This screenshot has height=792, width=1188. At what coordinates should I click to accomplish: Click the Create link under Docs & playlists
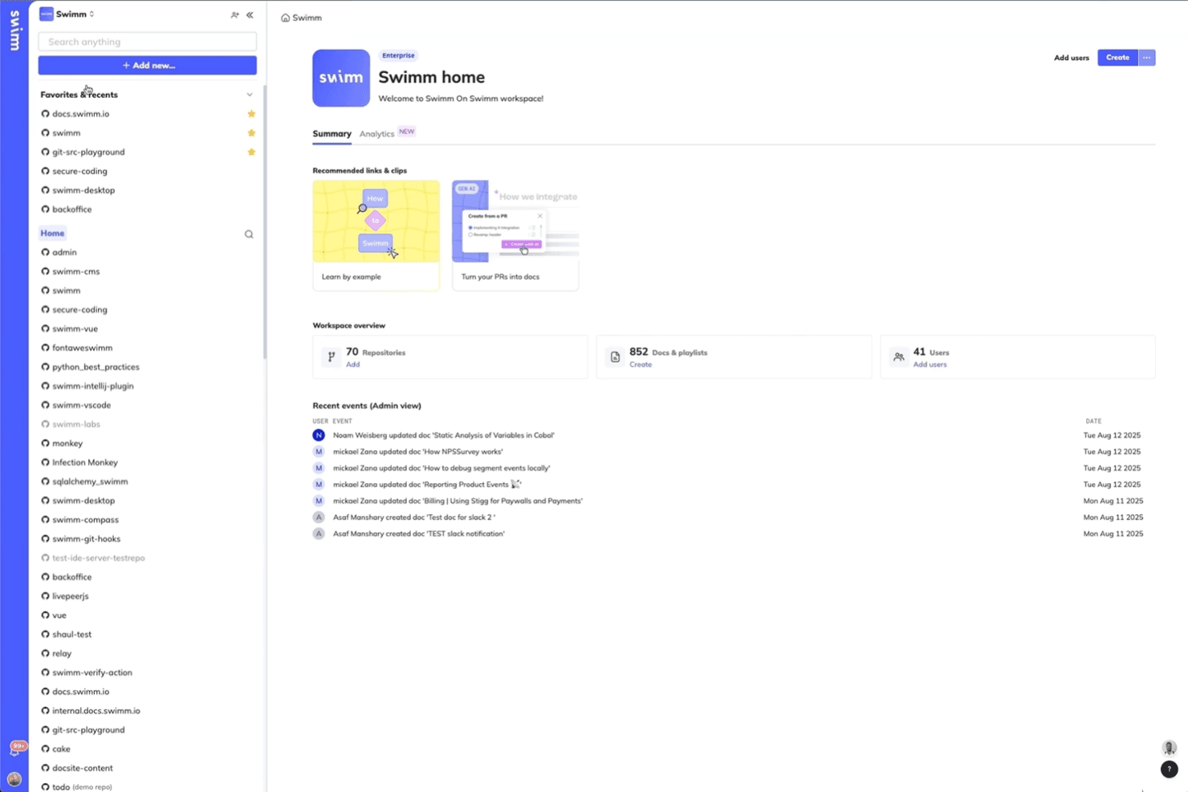(641, 364)
